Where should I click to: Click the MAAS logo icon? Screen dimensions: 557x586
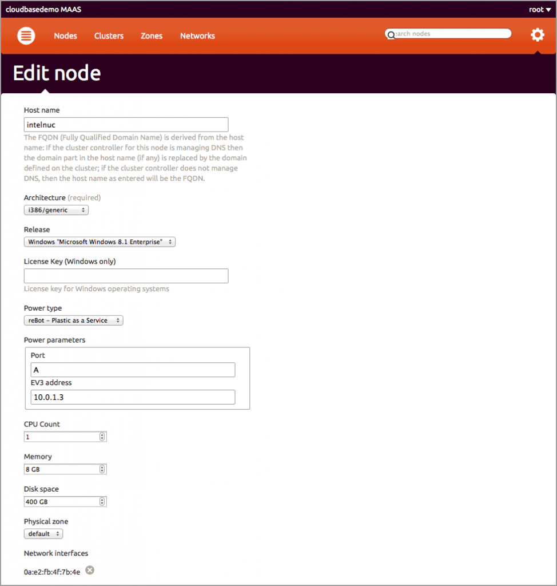[26, 36]
